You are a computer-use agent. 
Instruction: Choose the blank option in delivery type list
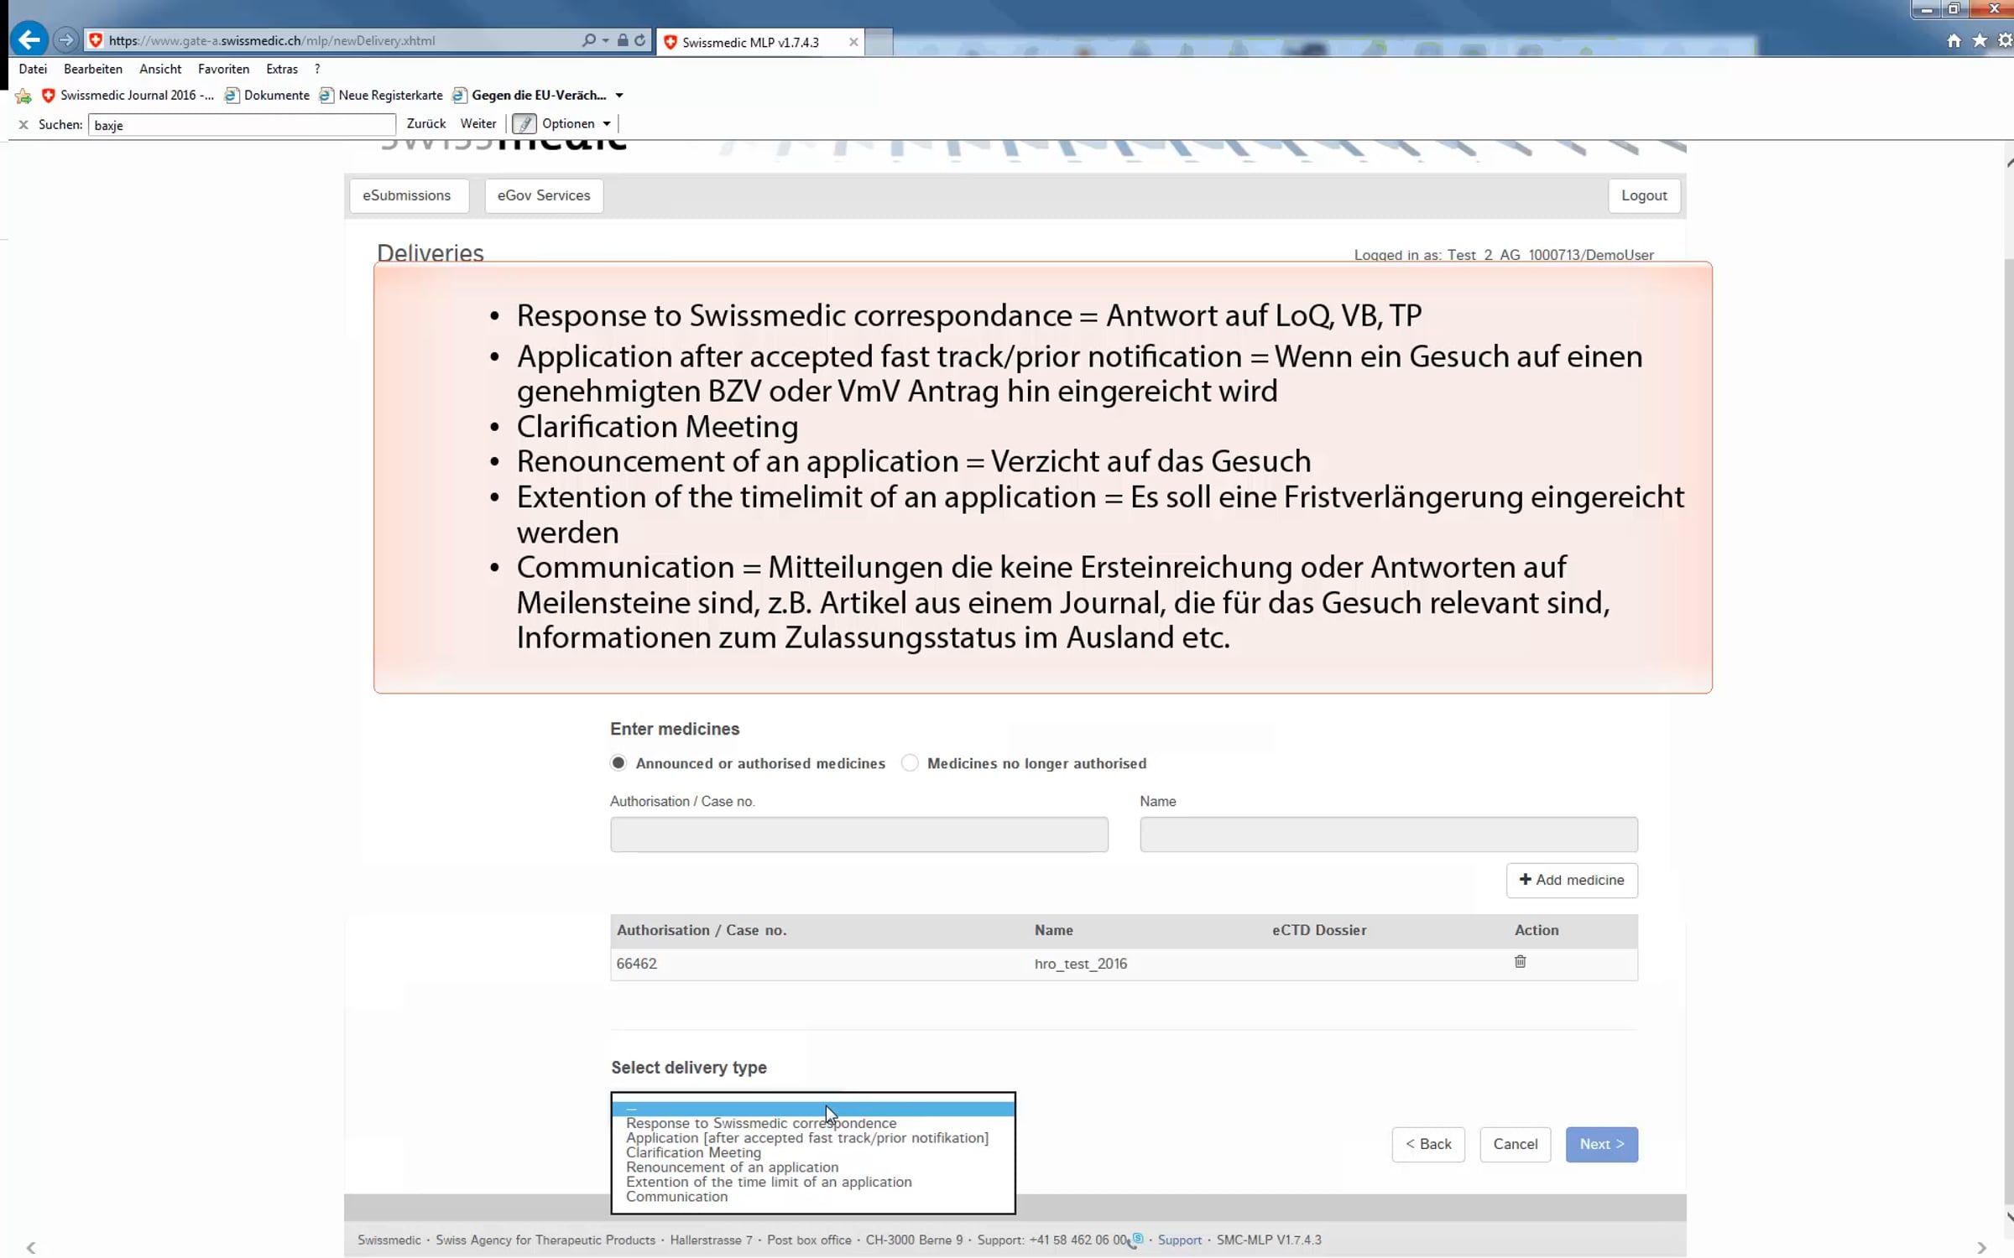(813, 1109)
